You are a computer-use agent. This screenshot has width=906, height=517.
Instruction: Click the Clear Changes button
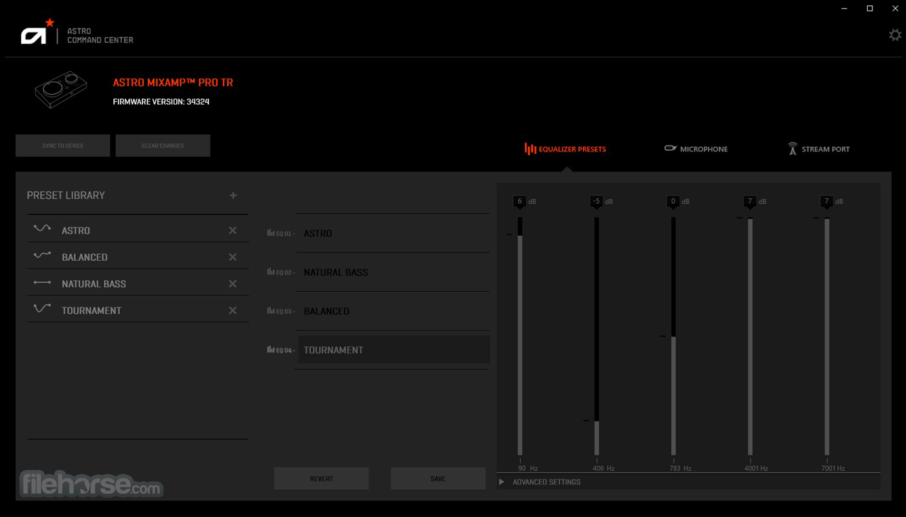click(x=163, y=146)
